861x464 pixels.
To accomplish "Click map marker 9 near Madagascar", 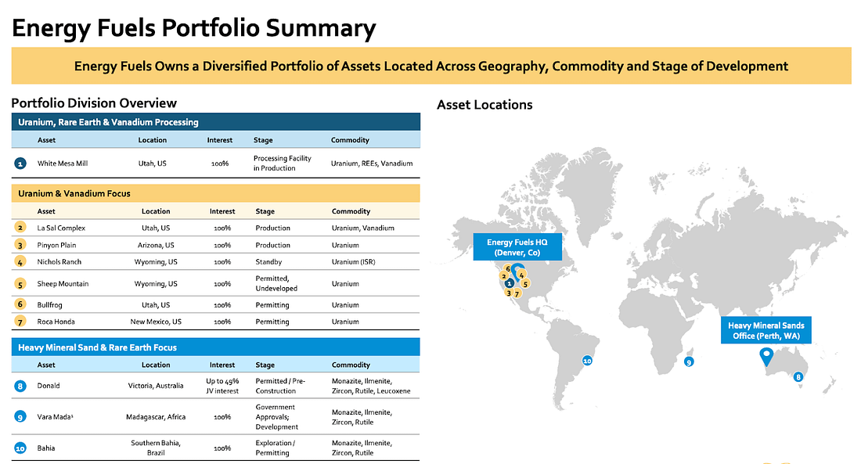I will 689,361.
